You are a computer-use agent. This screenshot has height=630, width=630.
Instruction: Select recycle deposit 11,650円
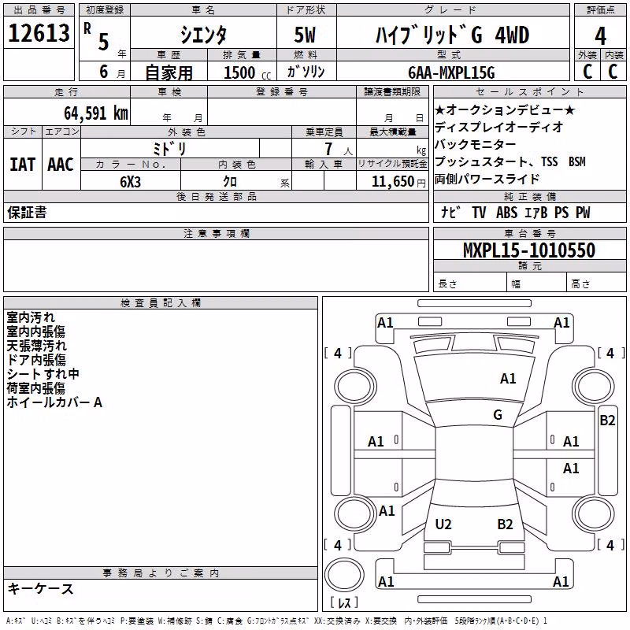coord(398,182)
